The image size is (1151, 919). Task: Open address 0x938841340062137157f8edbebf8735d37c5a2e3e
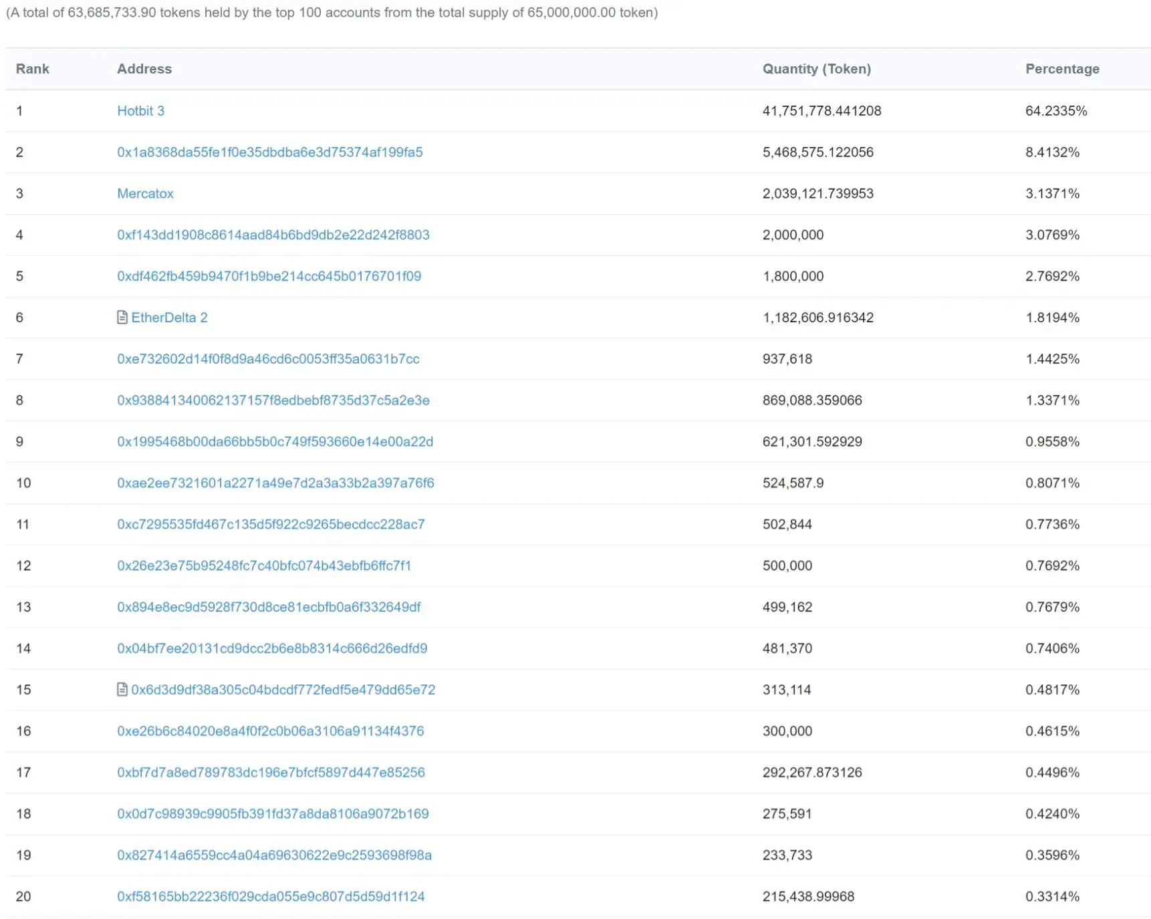[273, 400]
